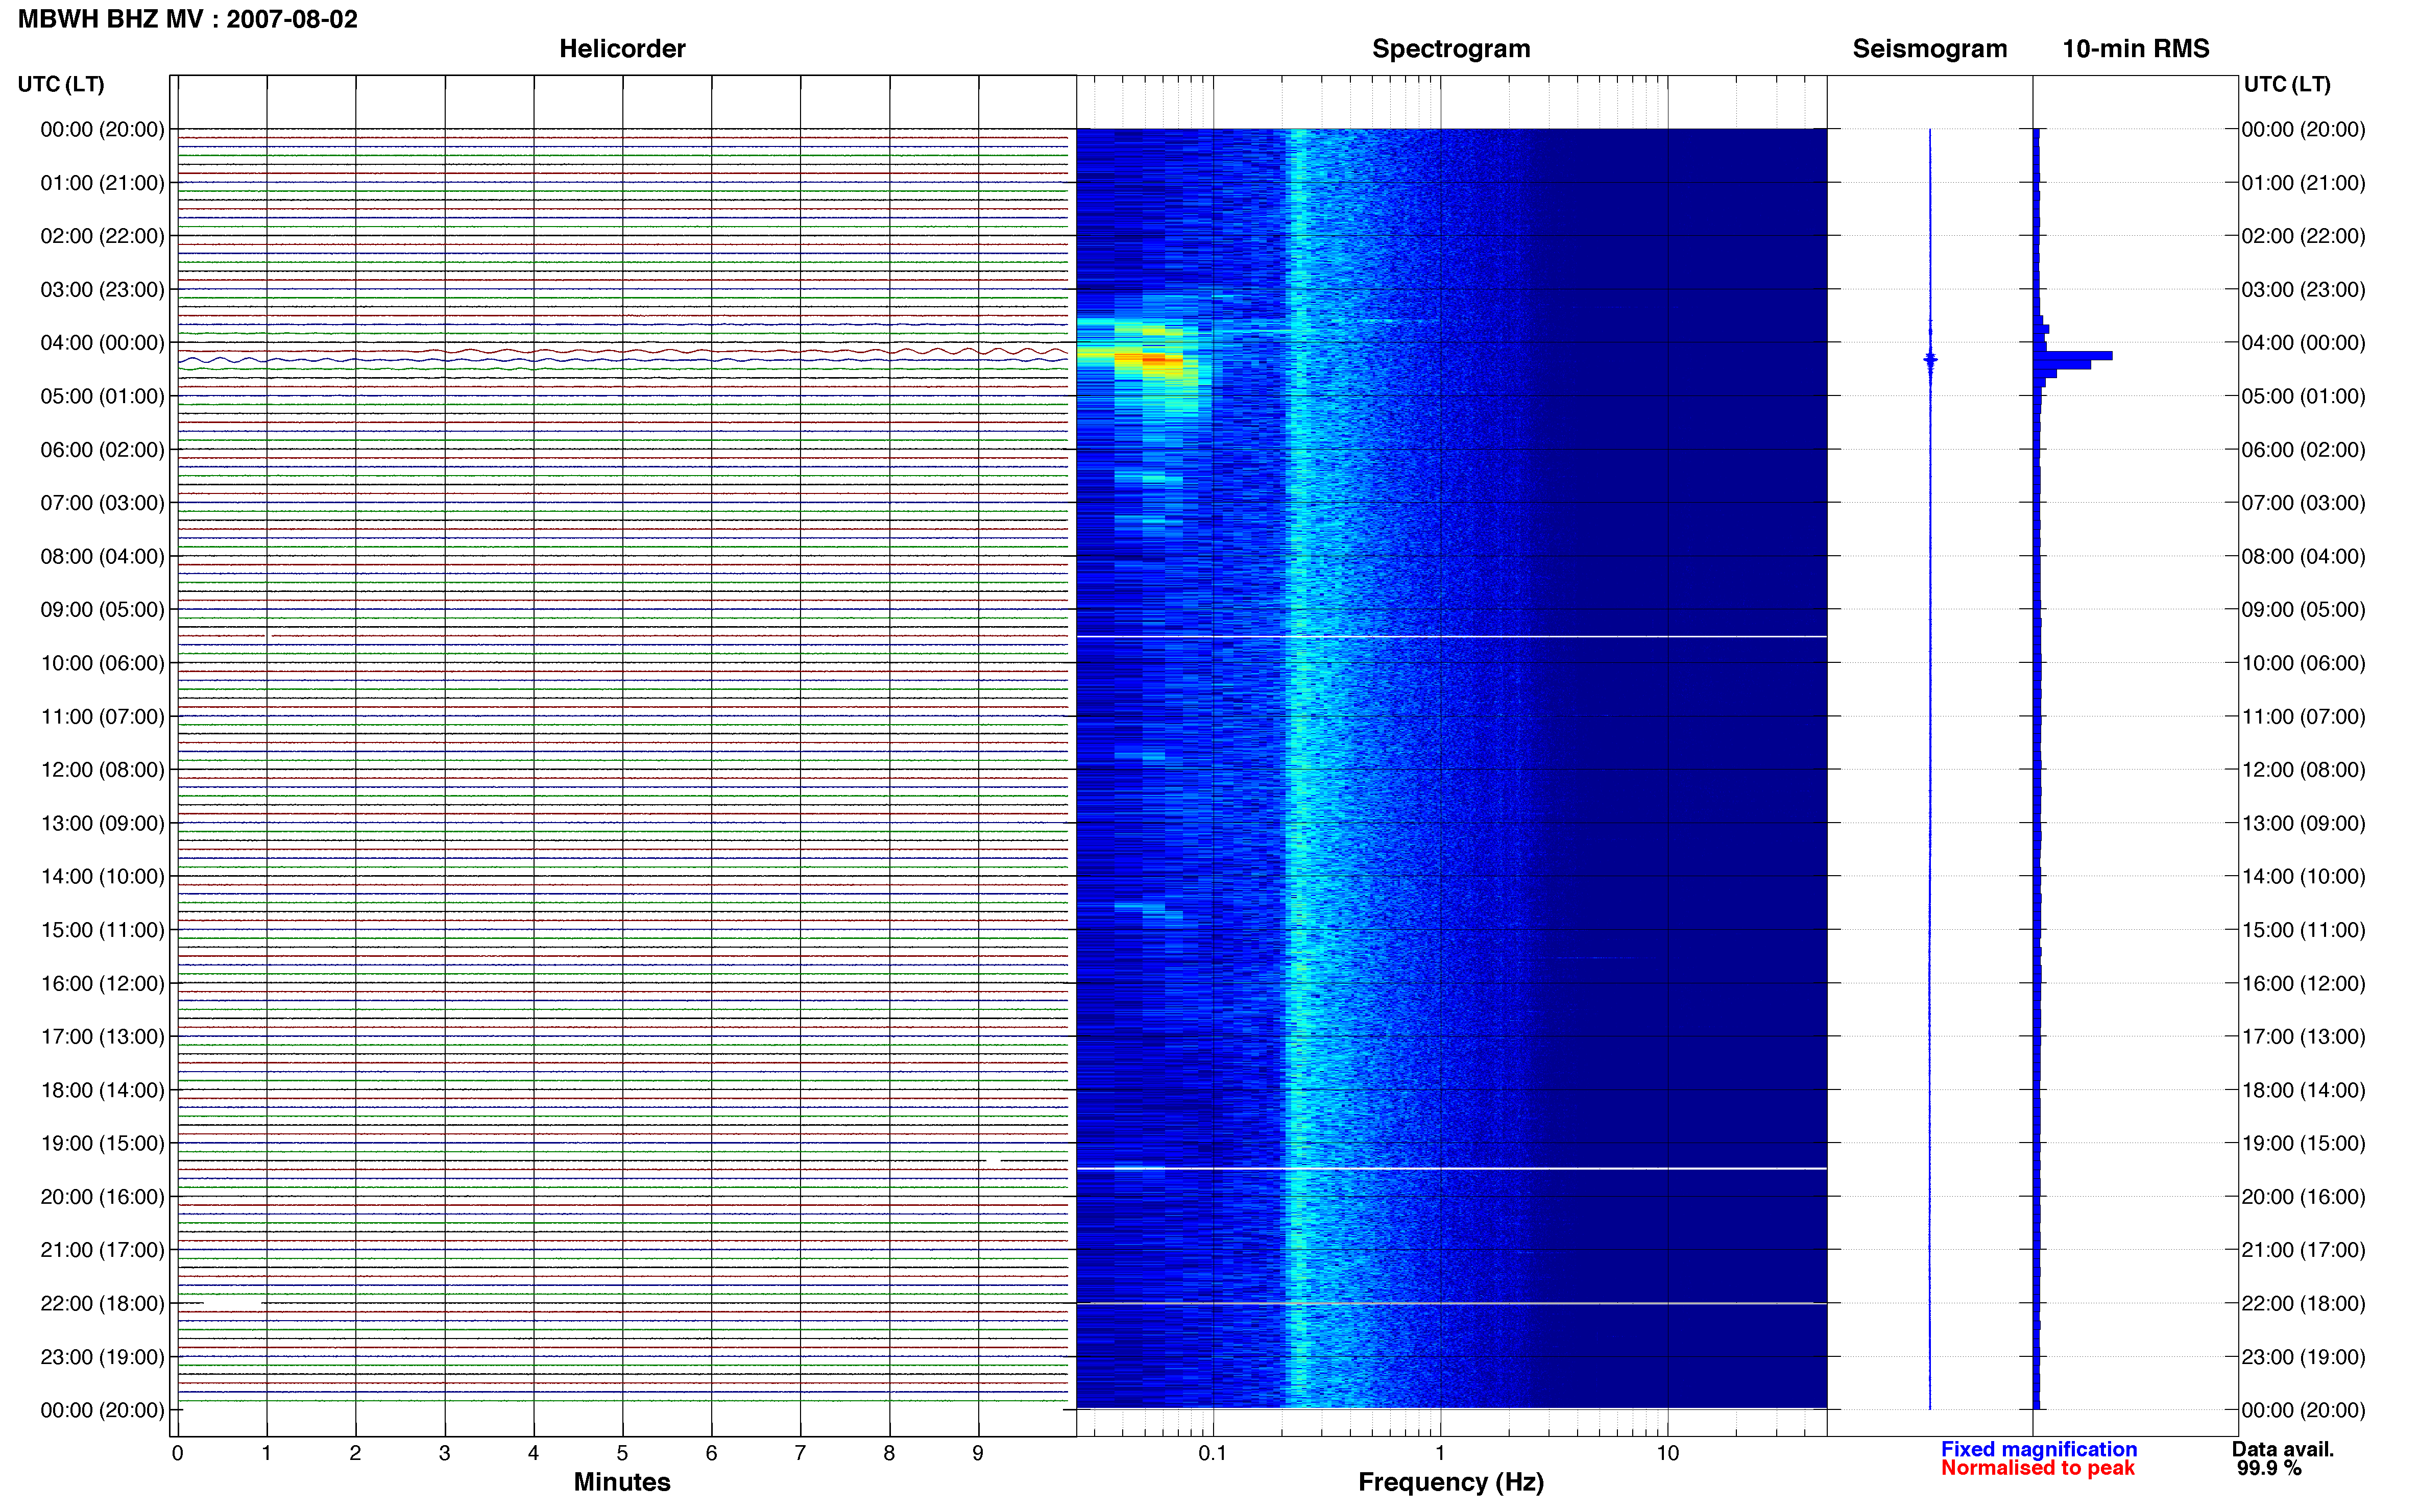Click the '9' minutes tick label
2420x1512 pixels.
(x=978, y=1453)
